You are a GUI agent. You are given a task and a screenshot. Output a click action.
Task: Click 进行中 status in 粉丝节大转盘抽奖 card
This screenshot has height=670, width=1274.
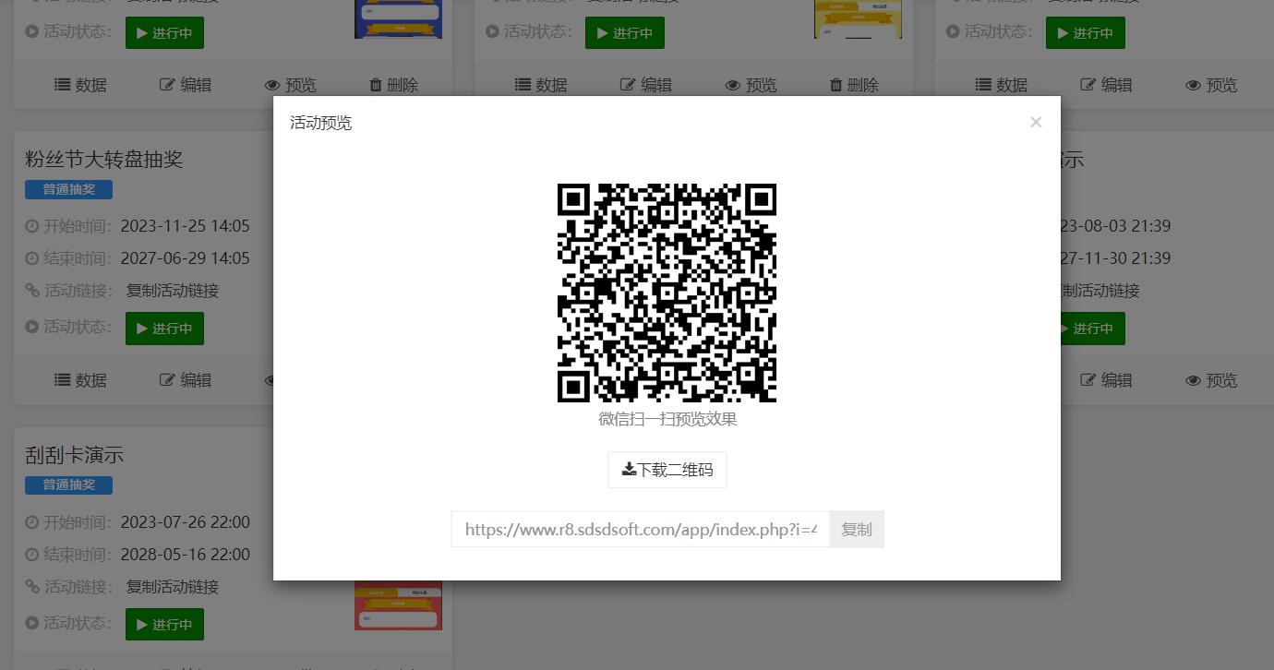pyautogui.click(x=164, y=329)
